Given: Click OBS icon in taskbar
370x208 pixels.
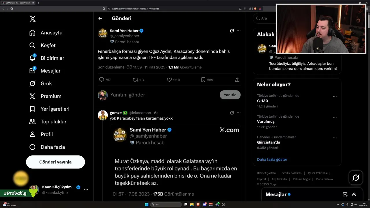Looking at the screenshot, I should 223,205.
